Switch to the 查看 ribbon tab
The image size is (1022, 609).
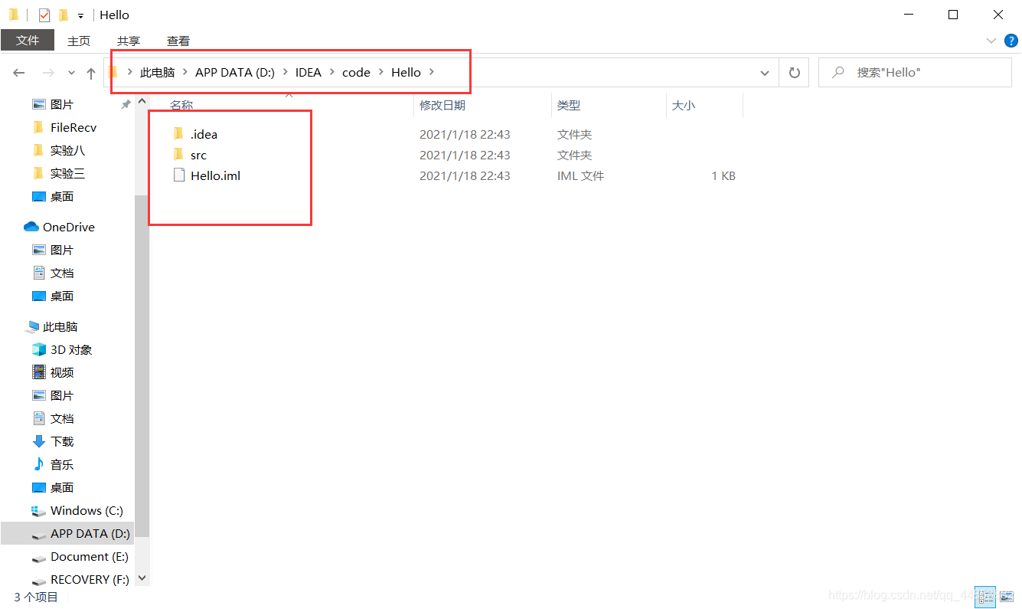click(x=178, y=41)
